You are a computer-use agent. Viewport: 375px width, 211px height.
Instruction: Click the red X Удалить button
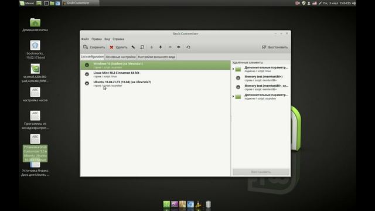pyautogui.click(x=118, y=47)
